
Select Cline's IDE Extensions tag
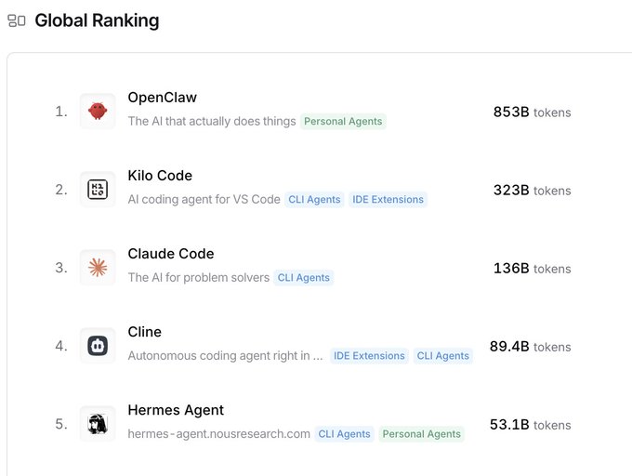(x=369, y=356)
